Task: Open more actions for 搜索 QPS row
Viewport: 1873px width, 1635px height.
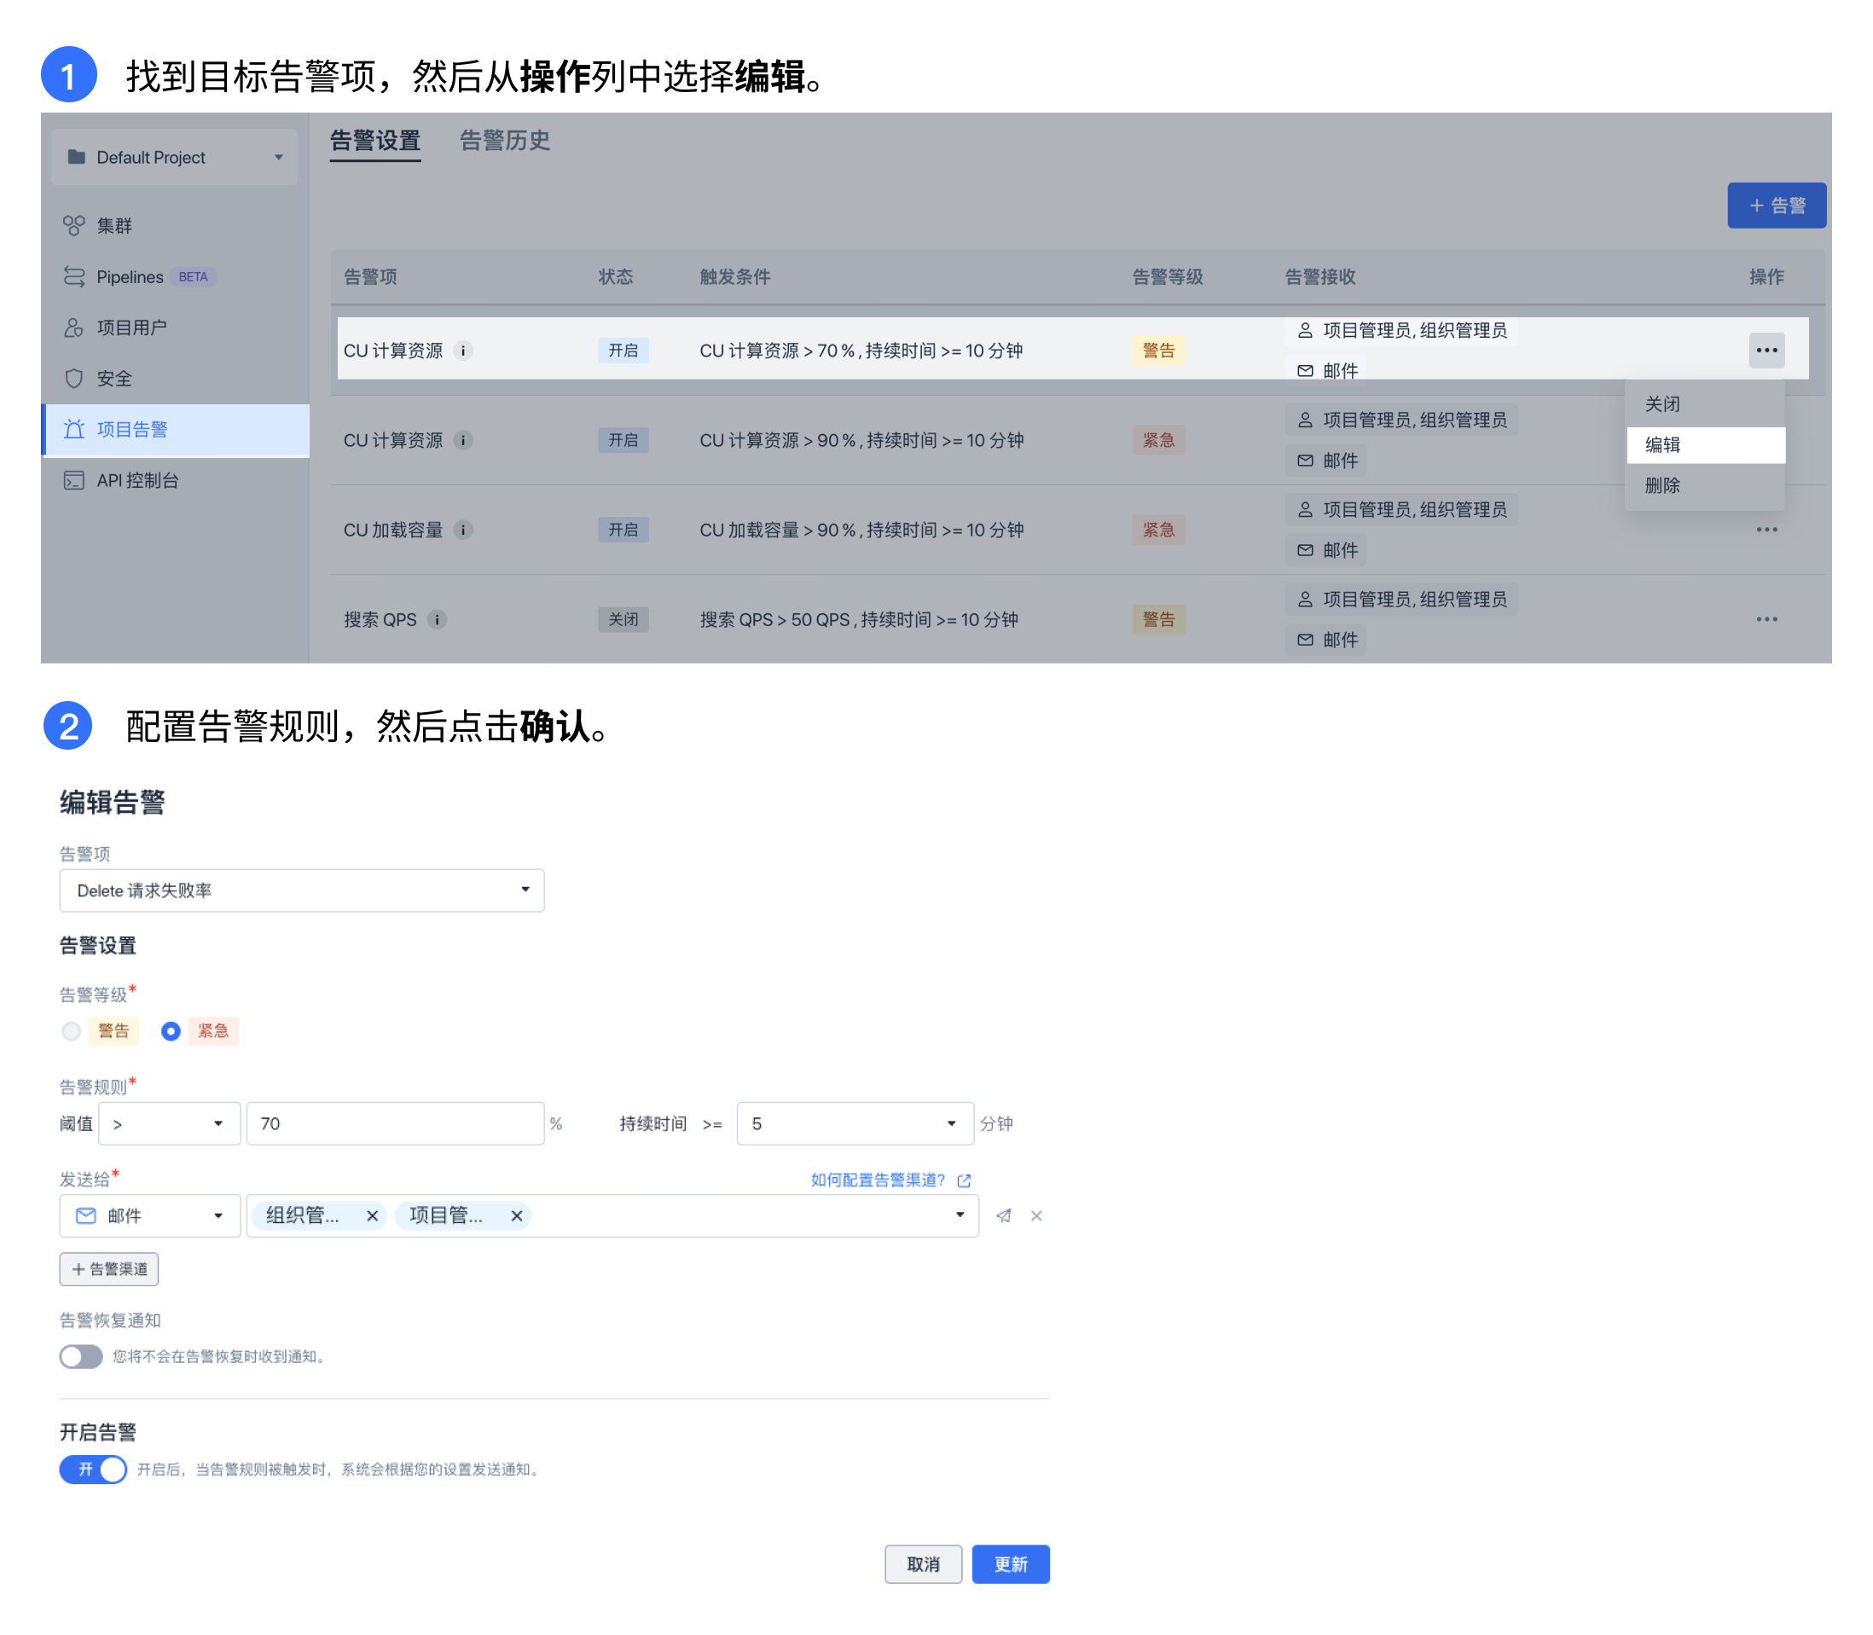Action: pos(1767,619)
